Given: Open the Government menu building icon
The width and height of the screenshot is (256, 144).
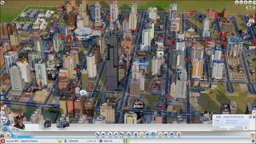Looking at the screenshot, I should point(129,134).
